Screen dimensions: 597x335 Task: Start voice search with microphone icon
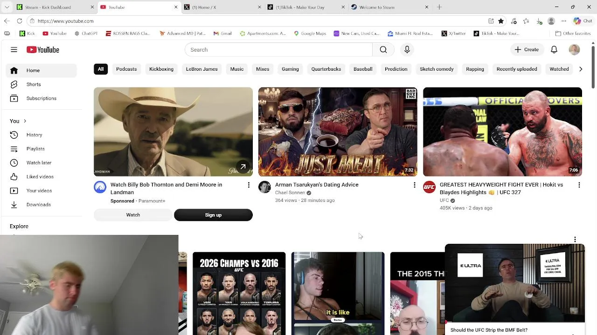(x=407, y=50)
